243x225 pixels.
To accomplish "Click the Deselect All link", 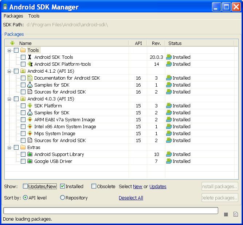I will click(x=131, y=198).
